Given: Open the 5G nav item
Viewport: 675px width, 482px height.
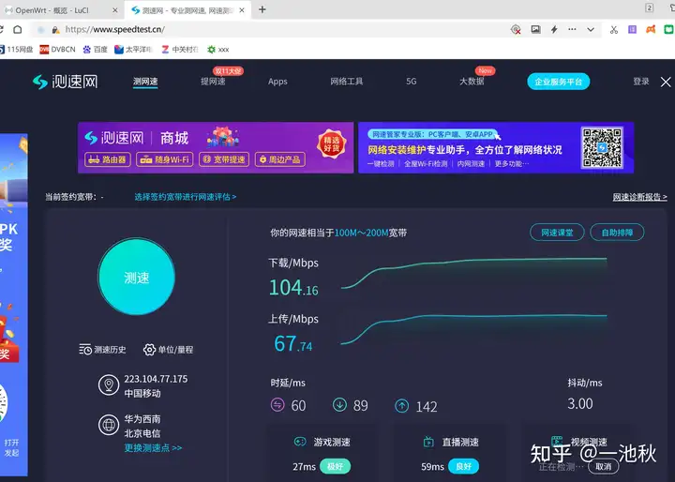Looking at the screenshot, I should tap(412, 82).
